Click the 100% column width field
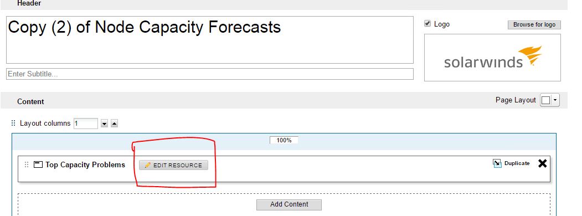Image resolution: width=582 pixels, height=216 pixels. click(x=284, y=140)
